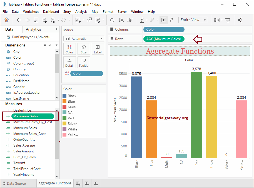Viewport: 254px width, 188px height.
Task: Activate the Highlight pen tool
Action: 142,20
